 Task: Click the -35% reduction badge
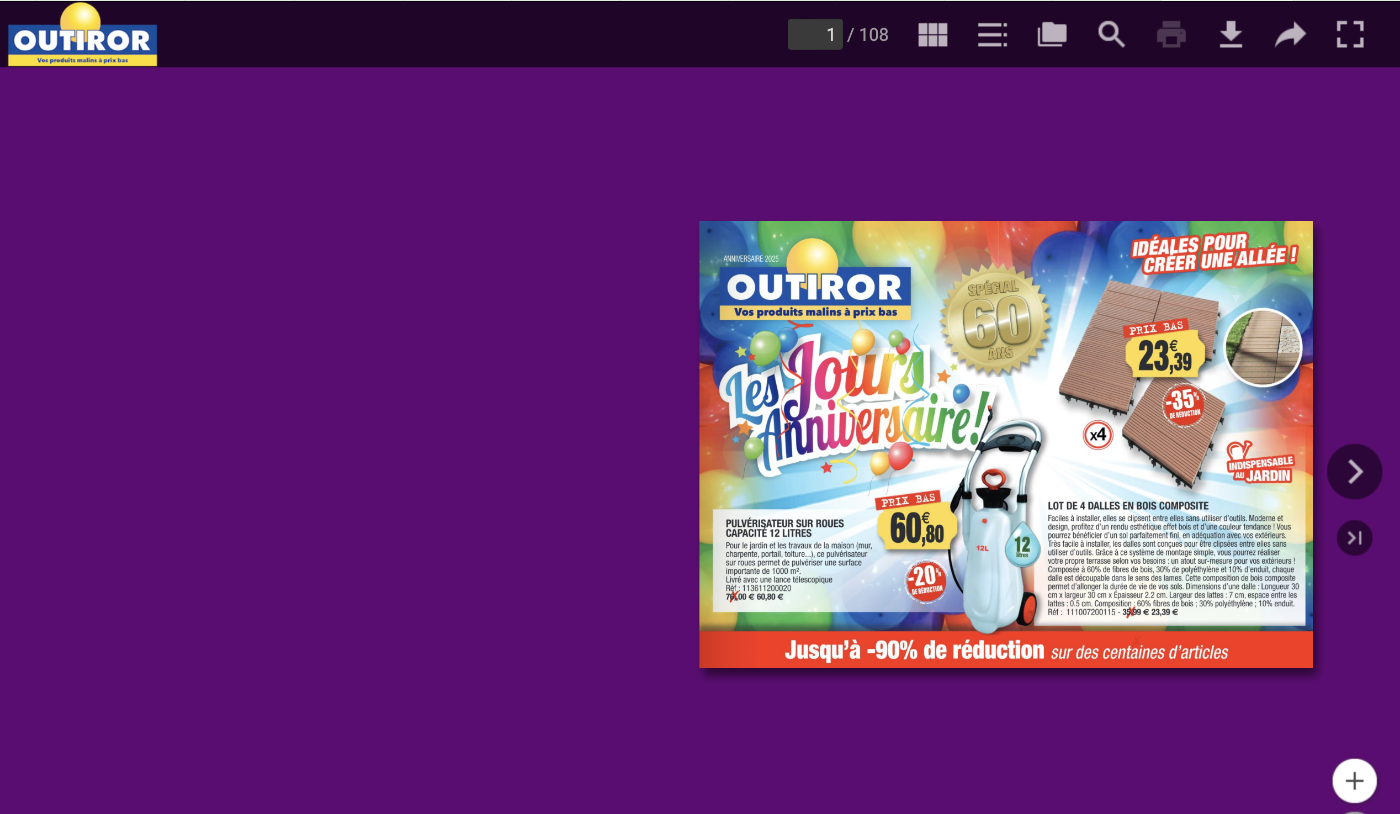pos(1184,404)
